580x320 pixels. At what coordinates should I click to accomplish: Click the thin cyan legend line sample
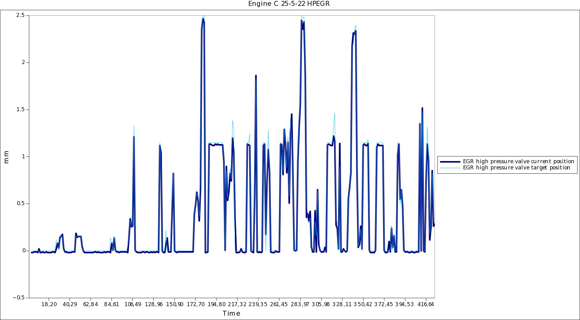450,168
